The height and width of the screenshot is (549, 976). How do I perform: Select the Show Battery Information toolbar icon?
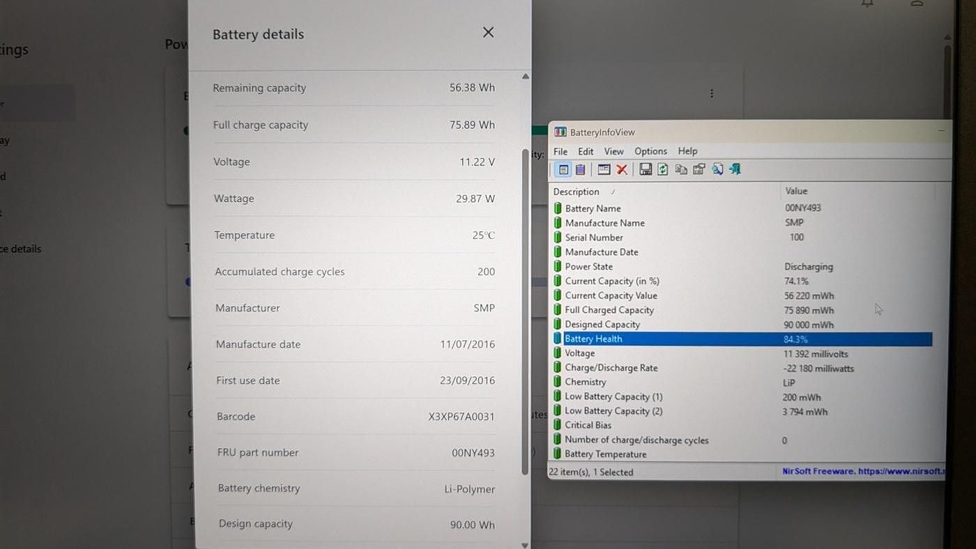coord(563,169)
